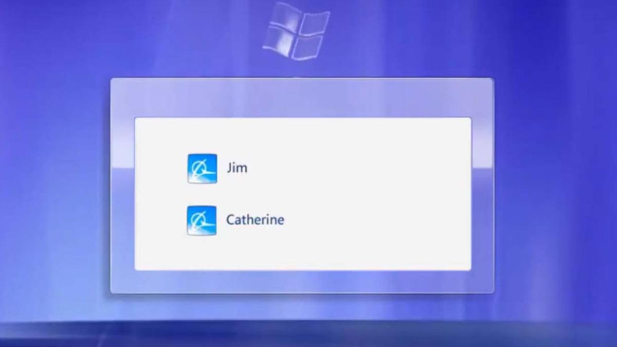Click the blue airplane picture beside Catherine
This screenshot has width=617, height=347.
pos(202,220)
